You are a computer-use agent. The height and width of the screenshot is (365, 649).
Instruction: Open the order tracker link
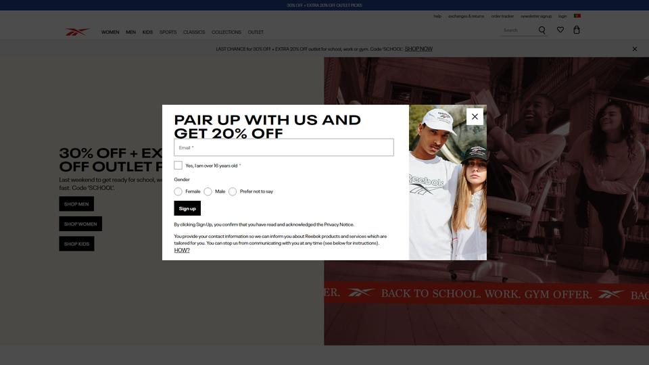502,16
